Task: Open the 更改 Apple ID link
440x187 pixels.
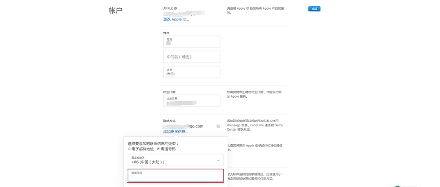Action: 176,19
